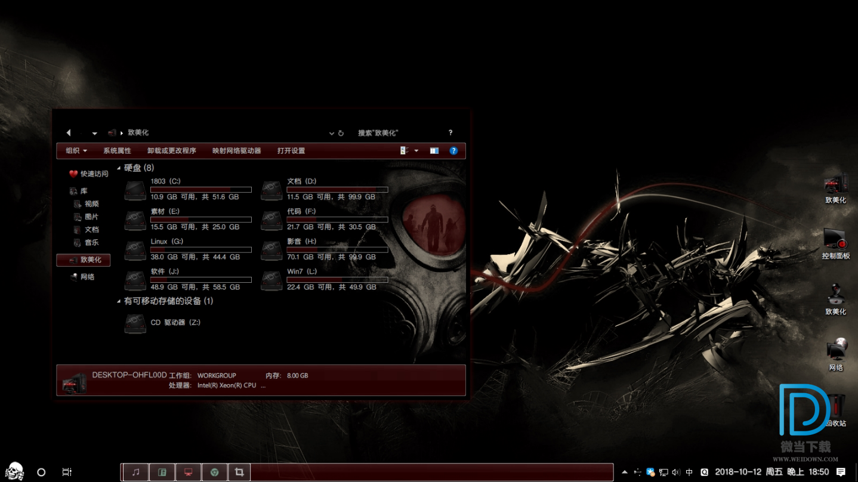
Task: Switch to the red monitor taskbar app
Action: tap(188, 472)
